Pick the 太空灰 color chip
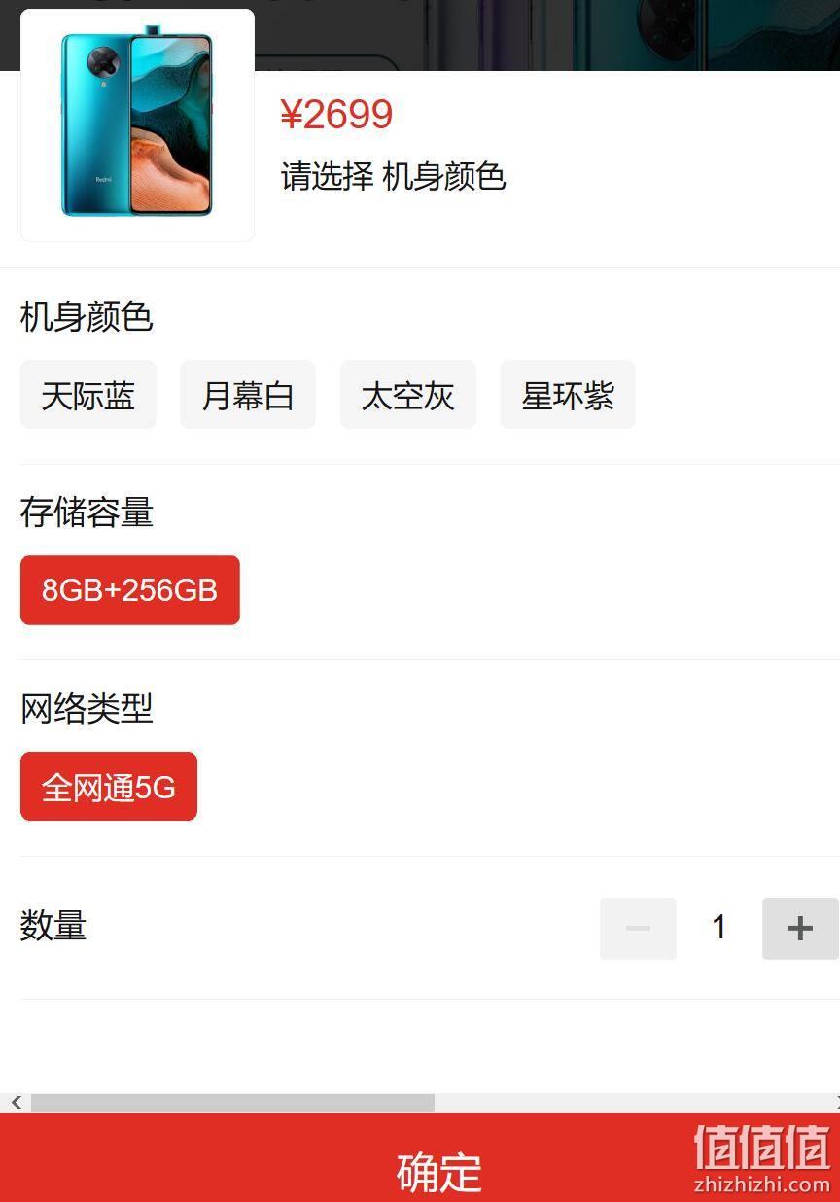 tap(408, 395)
